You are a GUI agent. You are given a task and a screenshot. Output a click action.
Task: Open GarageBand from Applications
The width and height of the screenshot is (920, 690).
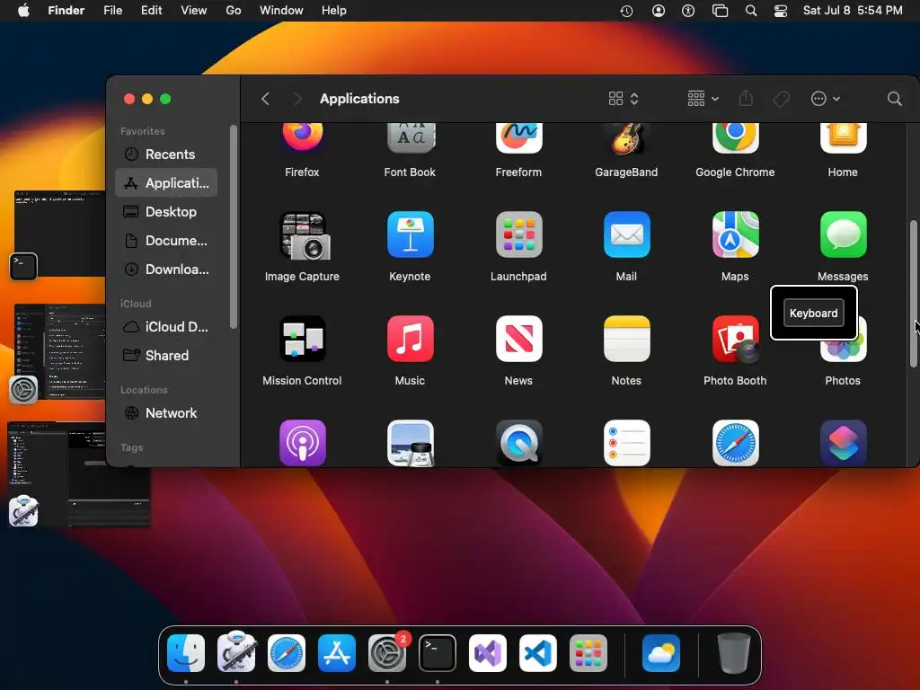(626, 138)
